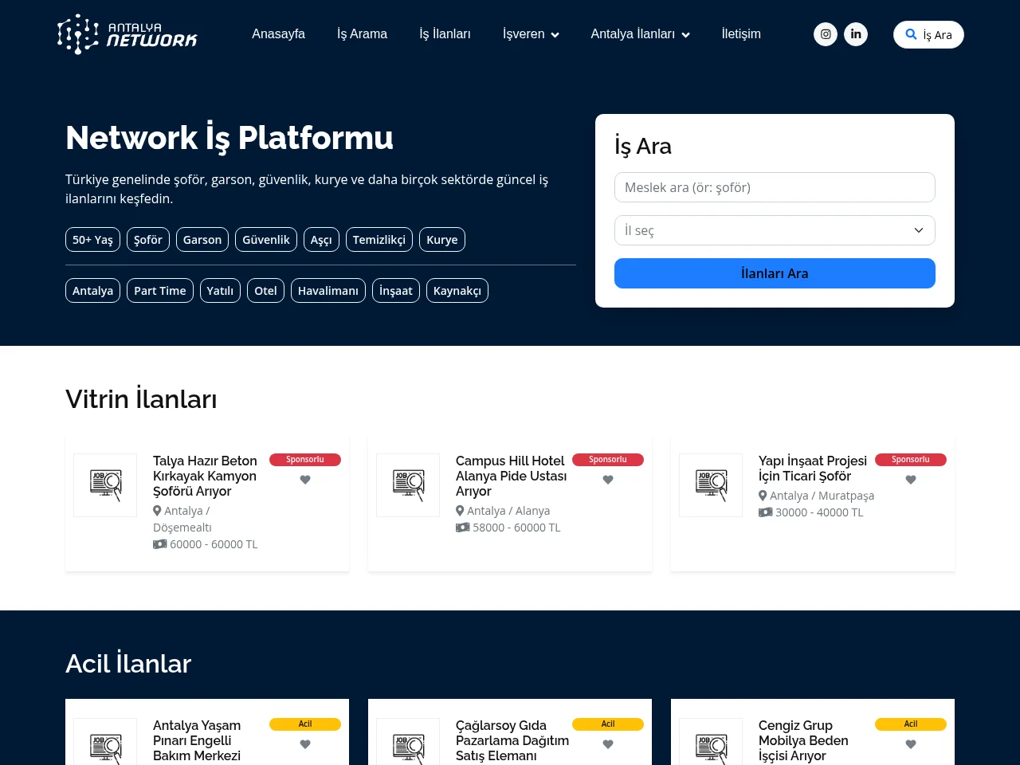Go to Anasayfa in the navigation
The width and height of the screenshot is (1020, 765).
(278, 34)
